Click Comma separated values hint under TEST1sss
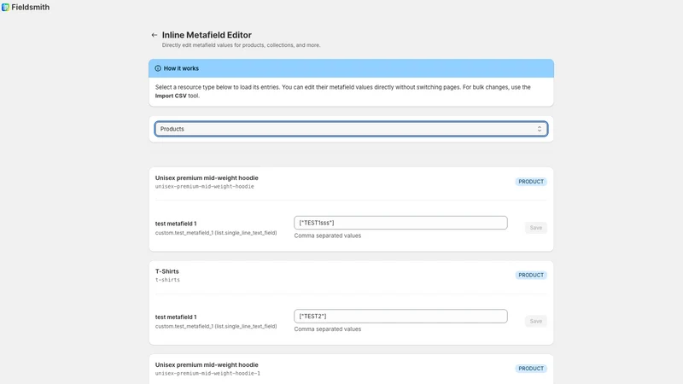 (328, 236)
